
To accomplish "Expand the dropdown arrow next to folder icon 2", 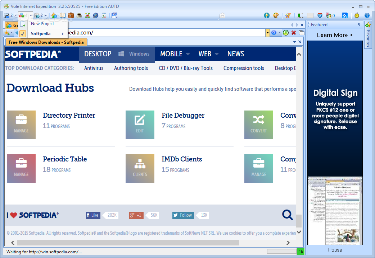I will tap(15, 16).
